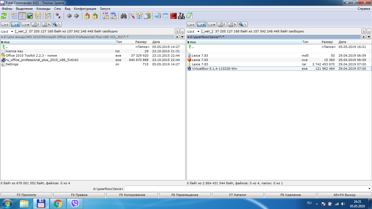Open the left panel directory history arrow
This screenshot has width=372, height=209.
click(183, 37)
